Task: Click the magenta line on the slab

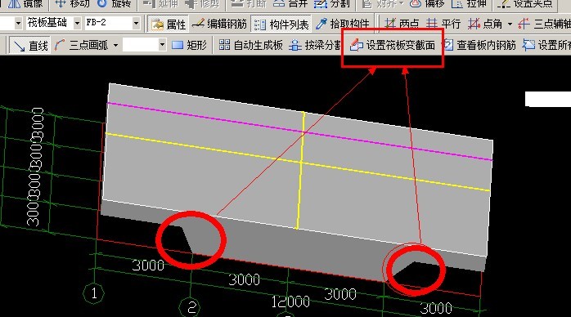Action: point(299,132)
